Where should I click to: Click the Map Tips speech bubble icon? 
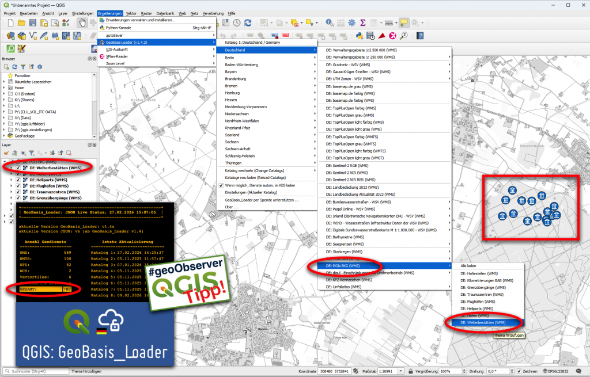404,22
